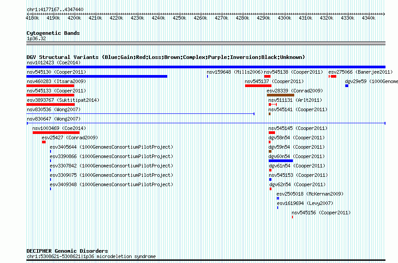The image size is (398, 263).
Task: Click the 4300k mark on the ruler
Action: coord(284,18)
